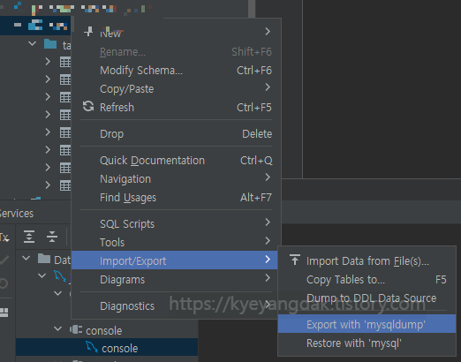Click the database tree vertical scrollbar
This screenshot has height=362, width=461.
point(252,9)
